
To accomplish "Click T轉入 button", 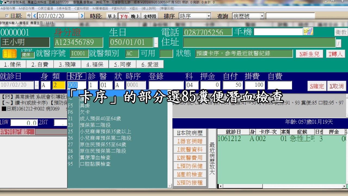I will [335, 54].
